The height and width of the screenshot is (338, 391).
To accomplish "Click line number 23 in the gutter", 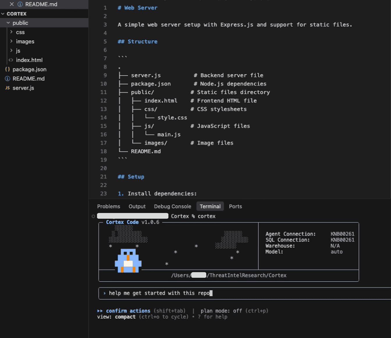I will coord(104,193).
